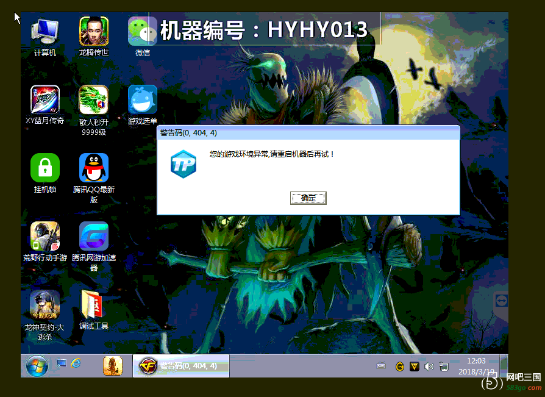Screen dimensions: 545x397
Task: Click the TP shield icon in dialog
Action: [x=183, y=164]
